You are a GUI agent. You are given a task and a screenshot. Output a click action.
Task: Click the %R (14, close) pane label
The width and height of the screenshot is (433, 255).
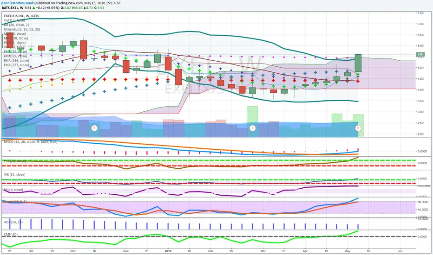point(14,174)
